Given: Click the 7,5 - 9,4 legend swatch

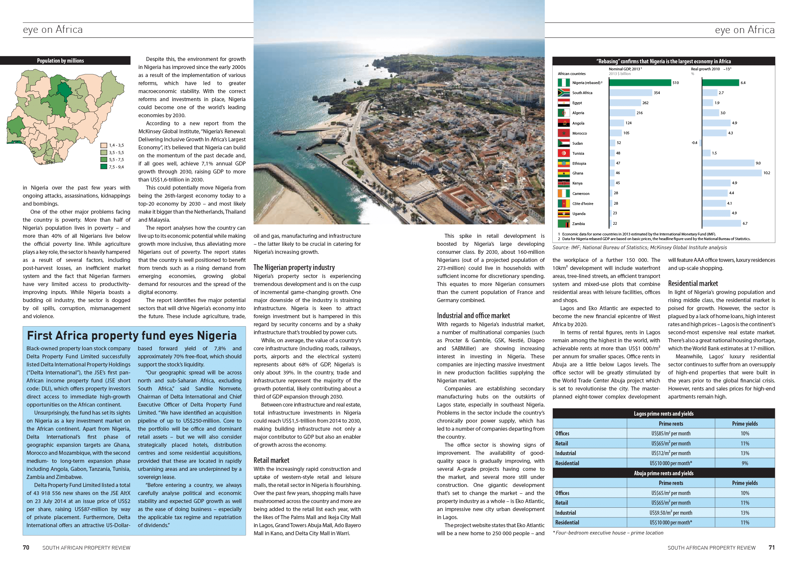Looking at the screenshot, I should click(104, 167).
